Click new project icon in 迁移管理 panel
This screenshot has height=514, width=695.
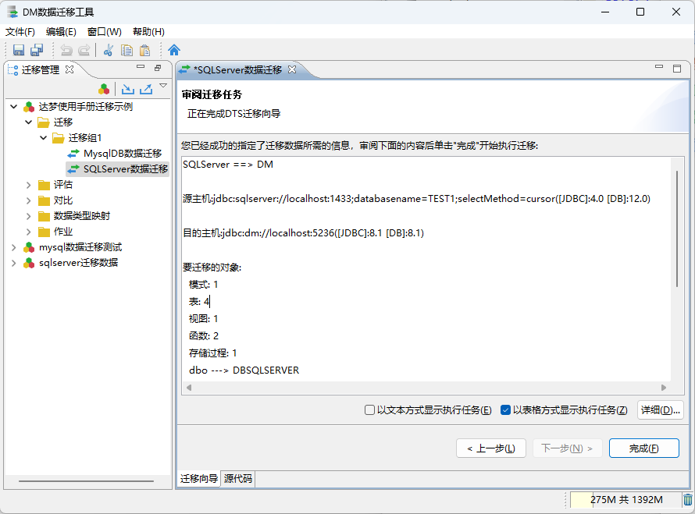tap(104, 89)
